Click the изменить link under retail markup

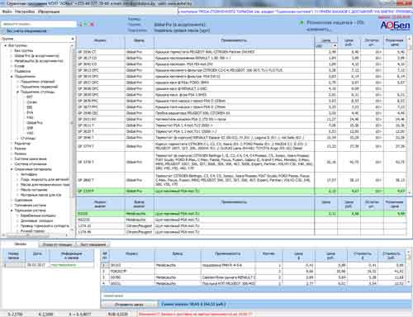318,29
